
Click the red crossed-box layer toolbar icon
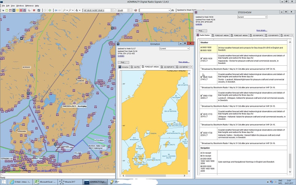pyautogui.click(x=21, y=10)
